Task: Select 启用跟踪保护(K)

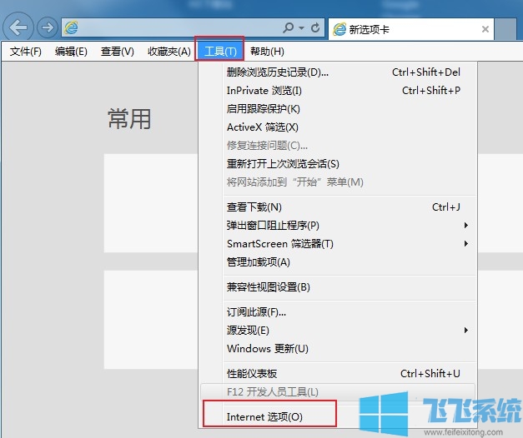Action: pyautogui.click(x=338, y=109)
